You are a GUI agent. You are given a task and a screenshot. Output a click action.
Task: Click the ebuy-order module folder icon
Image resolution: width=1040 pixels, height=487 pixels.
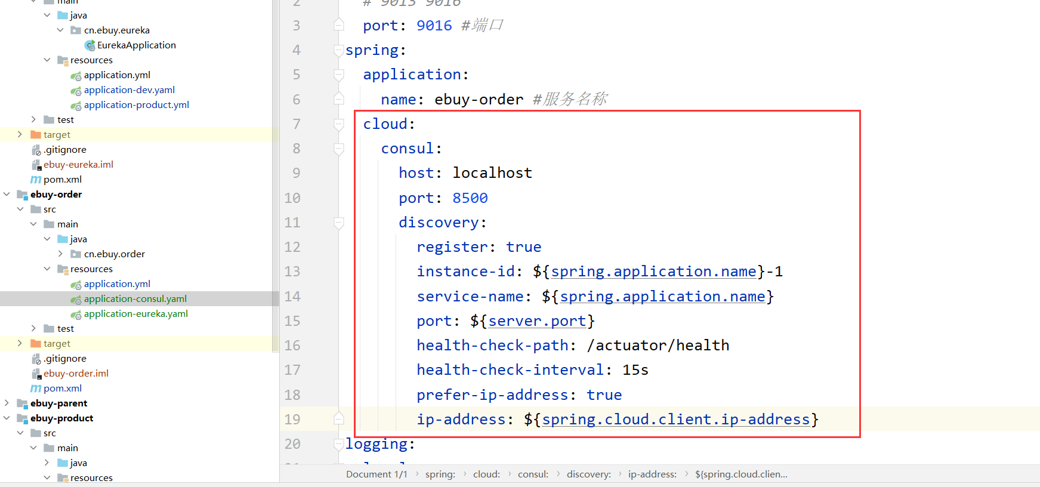point(23,195)
